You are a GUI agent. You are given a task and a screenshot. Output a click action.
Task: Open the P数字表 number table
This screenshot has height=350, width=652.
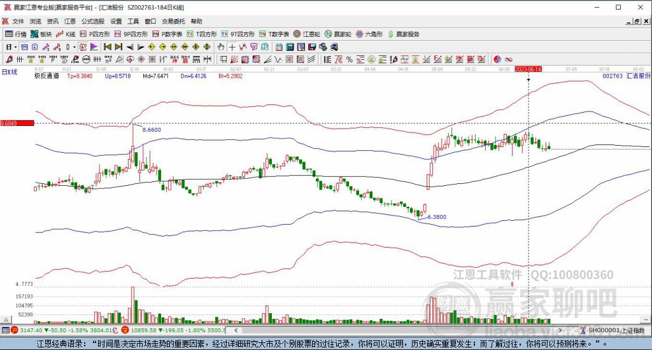tap(167, 34)
